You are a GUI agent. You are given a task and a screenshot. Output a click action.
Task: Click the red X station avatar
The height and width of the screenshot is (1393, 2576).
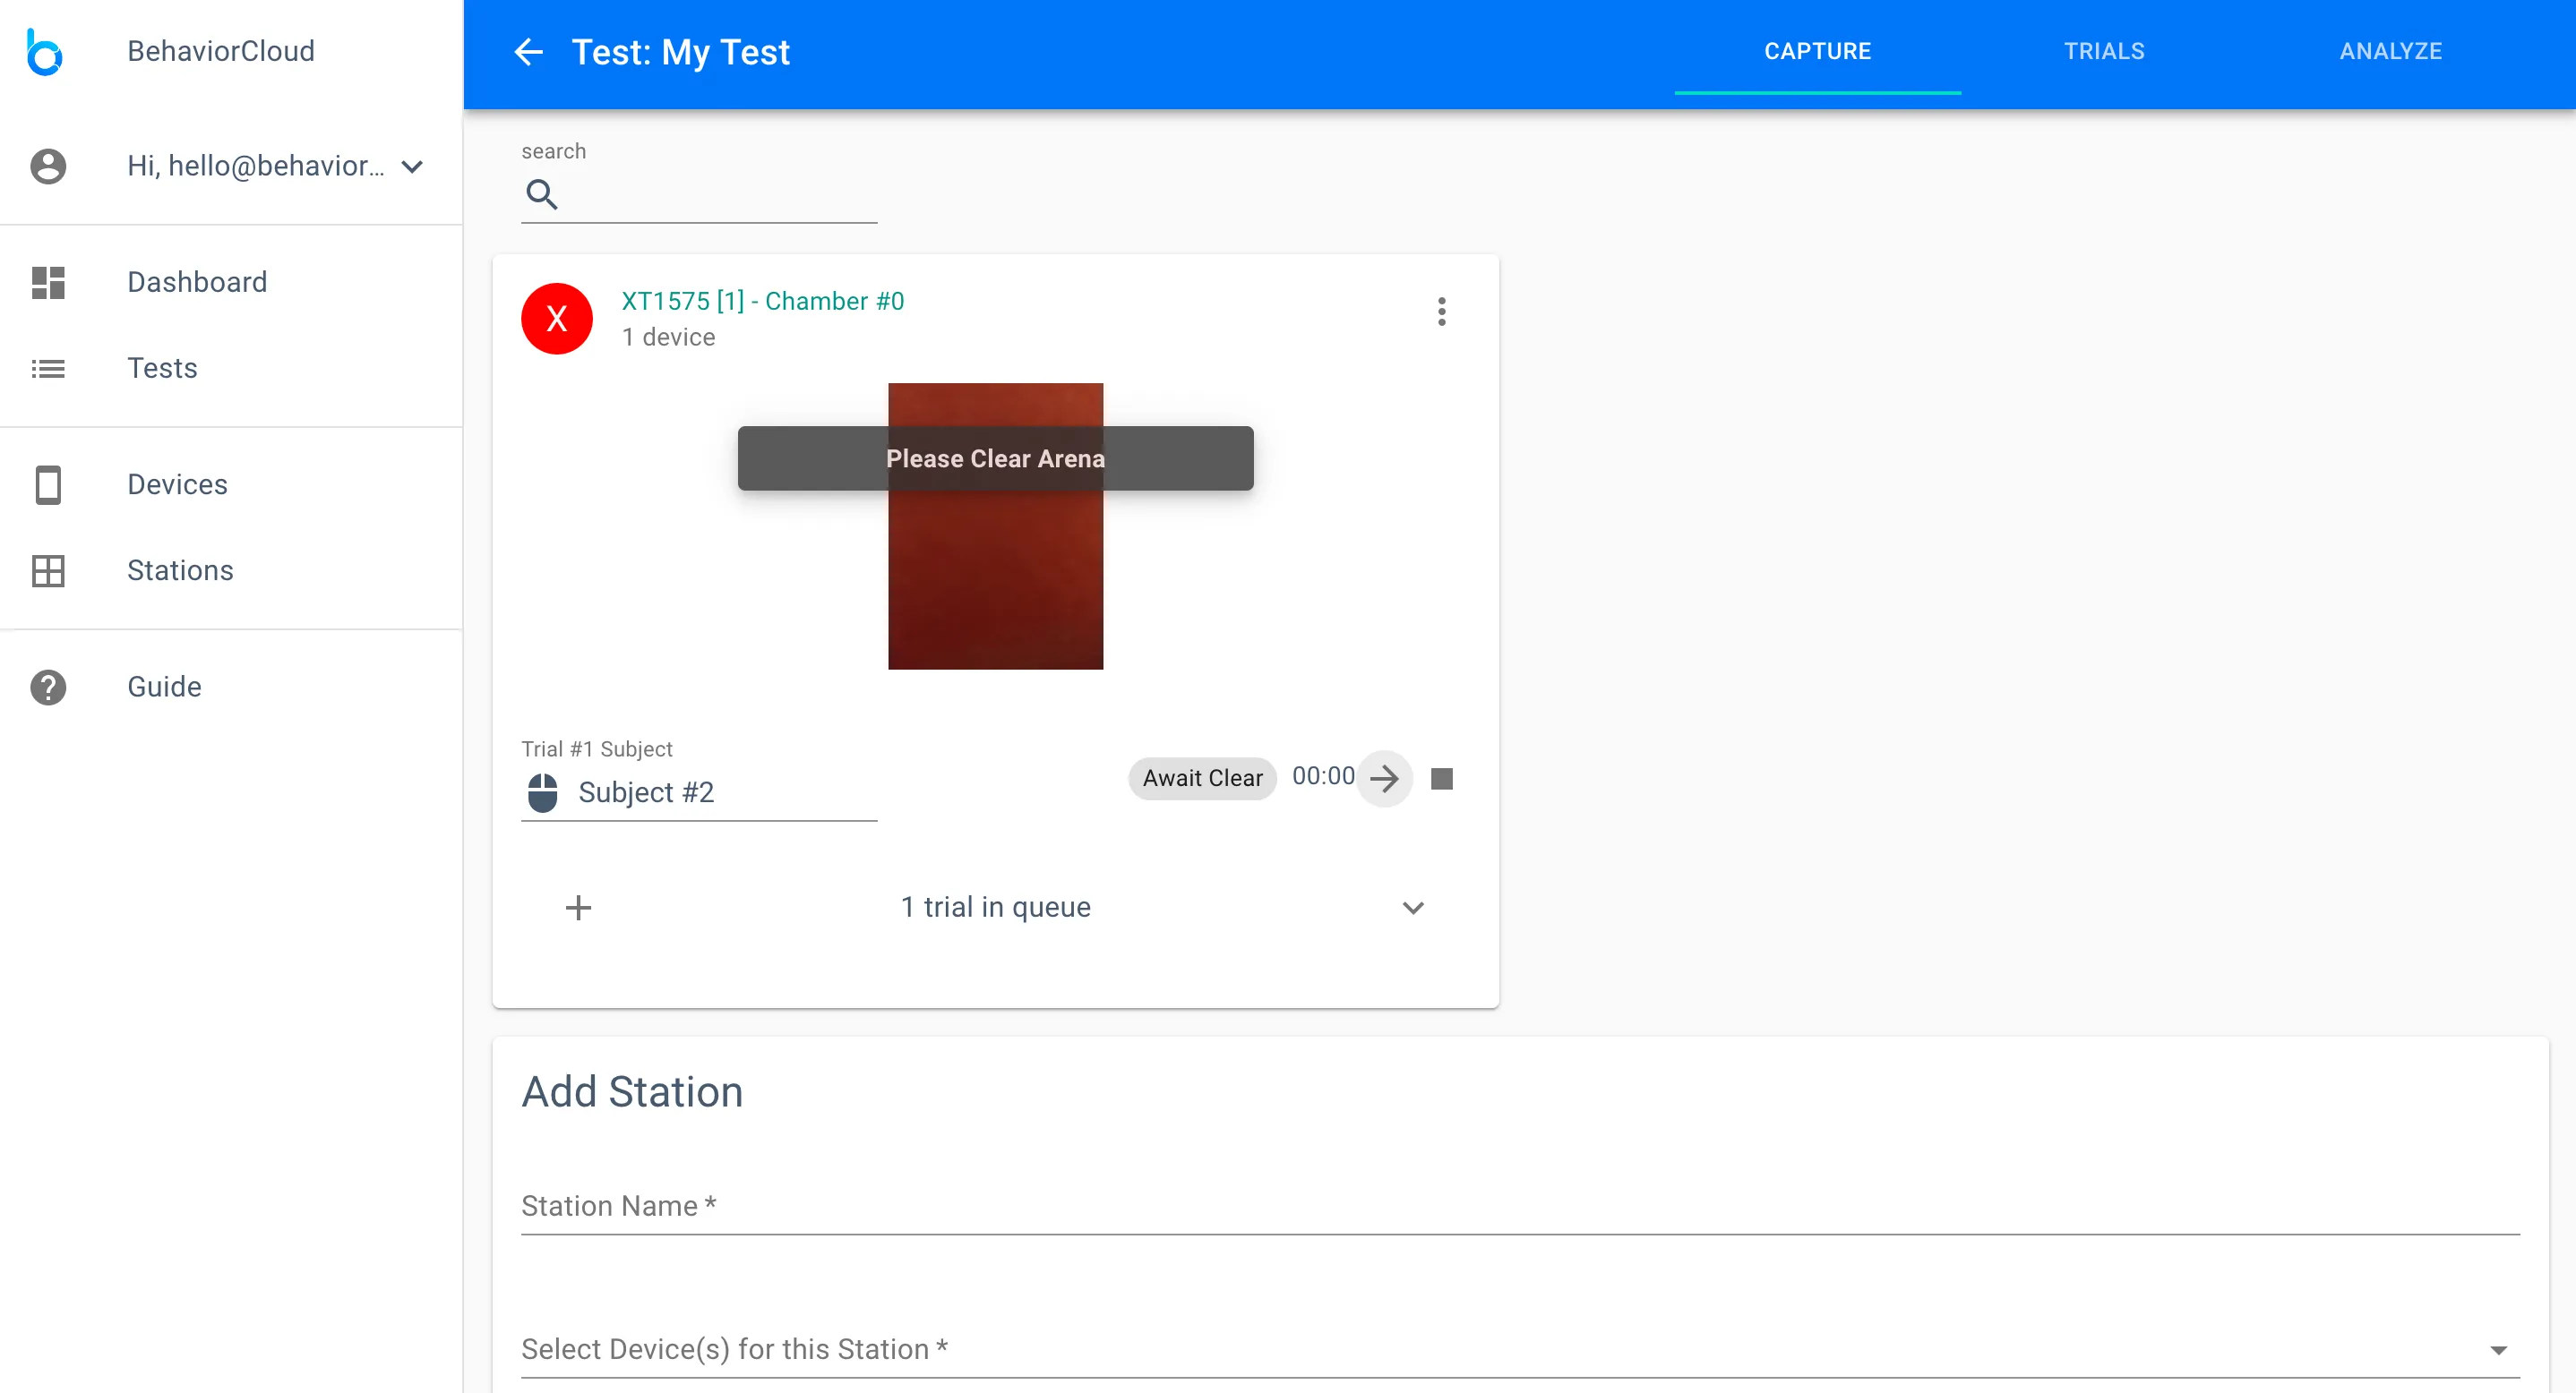pyautogui.click(x=557, y=319)
